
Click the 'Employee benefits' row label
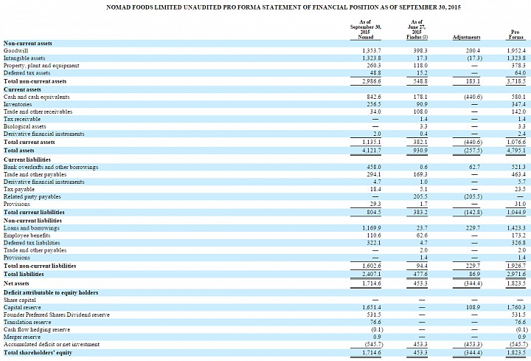(27, 235)
